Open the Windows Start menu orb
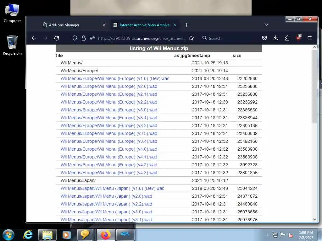 point(8,235)
